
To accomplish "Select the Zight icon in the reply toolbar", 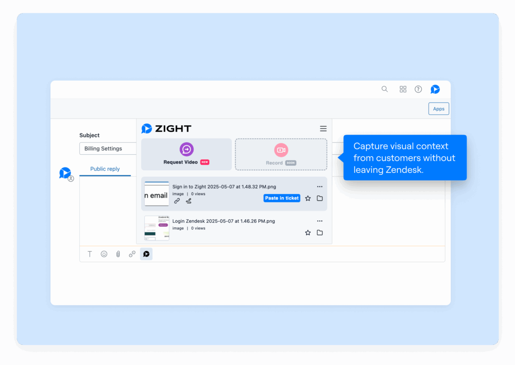I will coord(146,253).
